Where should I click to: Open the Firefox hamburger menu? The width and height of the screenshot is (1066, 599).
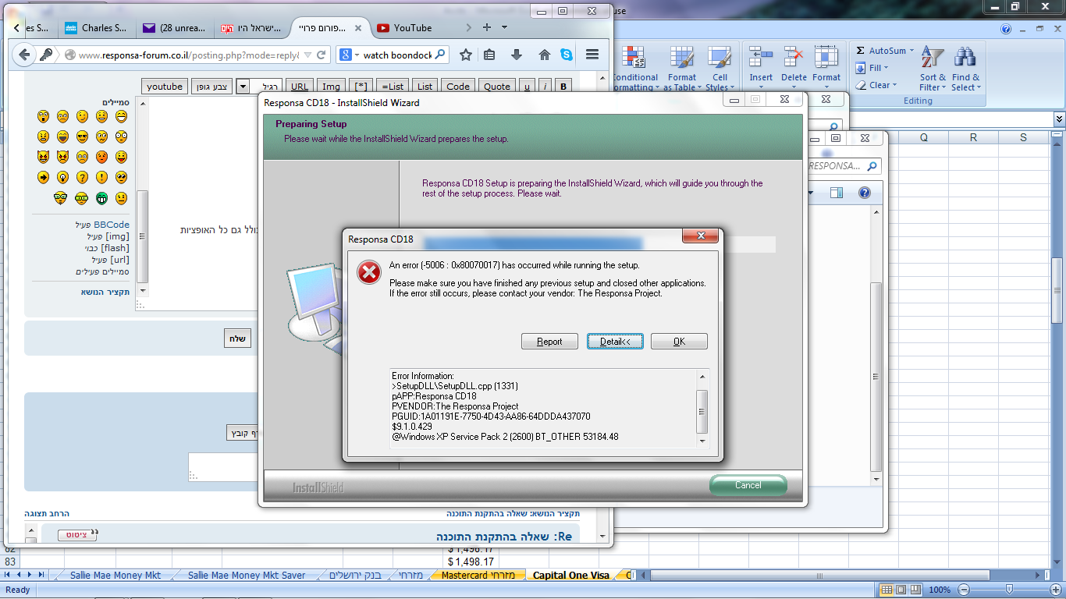592,55
